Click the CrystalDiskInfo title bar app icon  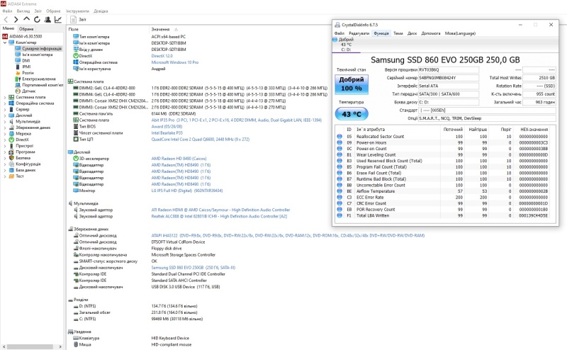[337, 25]
